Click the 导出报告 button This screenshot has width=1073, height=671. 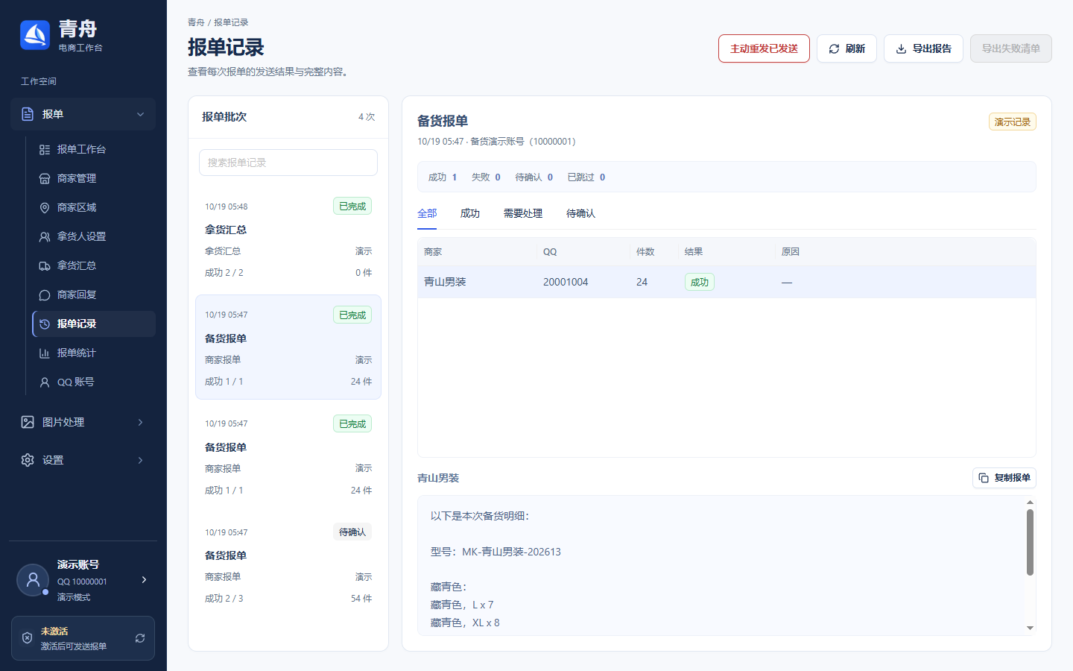pyautogui.click(x=923, y=48)
